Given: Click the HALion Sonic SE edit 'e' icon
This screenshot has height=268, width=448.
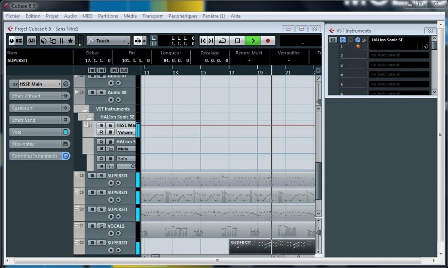Looking at the screenshot, I should tap(357, 40).
